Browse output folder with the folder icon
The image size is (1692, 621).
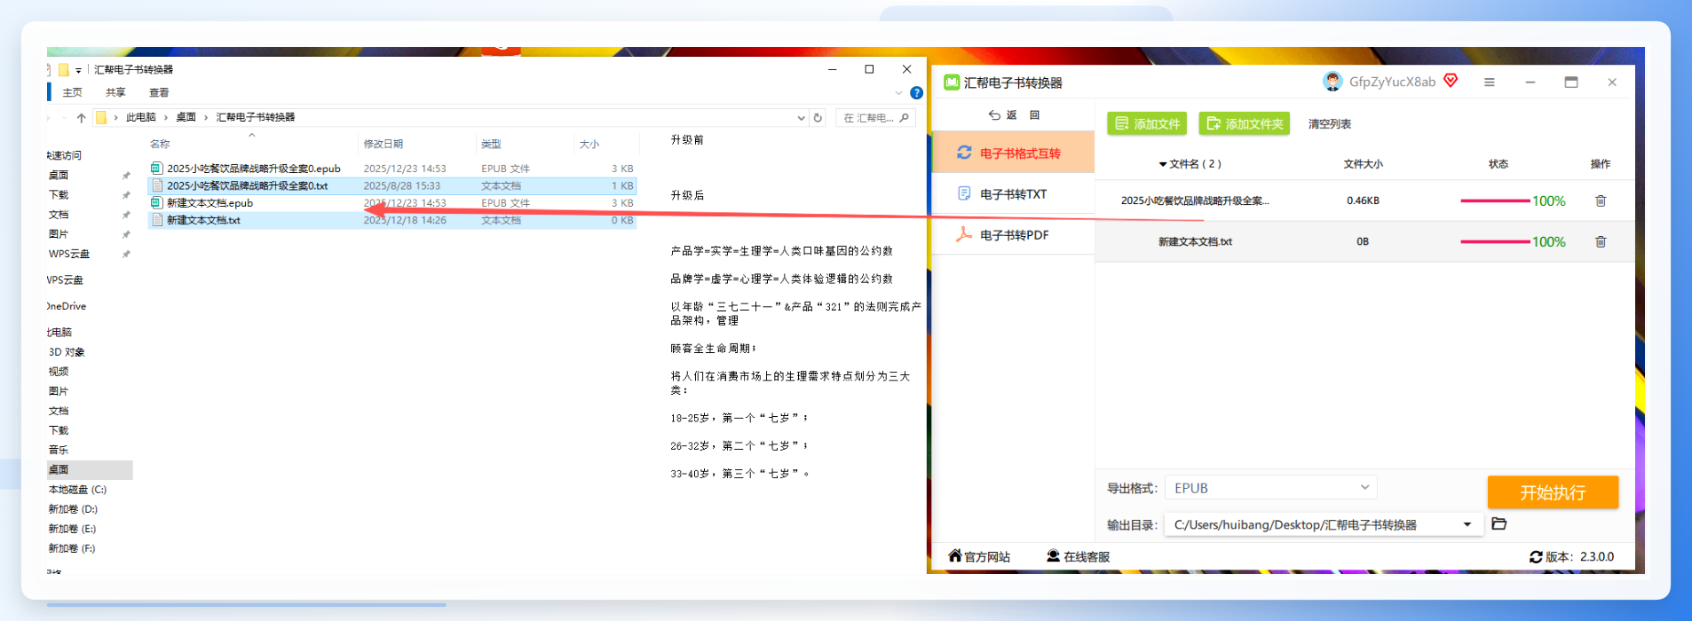pyautogui.click(x=1499, y=523)
